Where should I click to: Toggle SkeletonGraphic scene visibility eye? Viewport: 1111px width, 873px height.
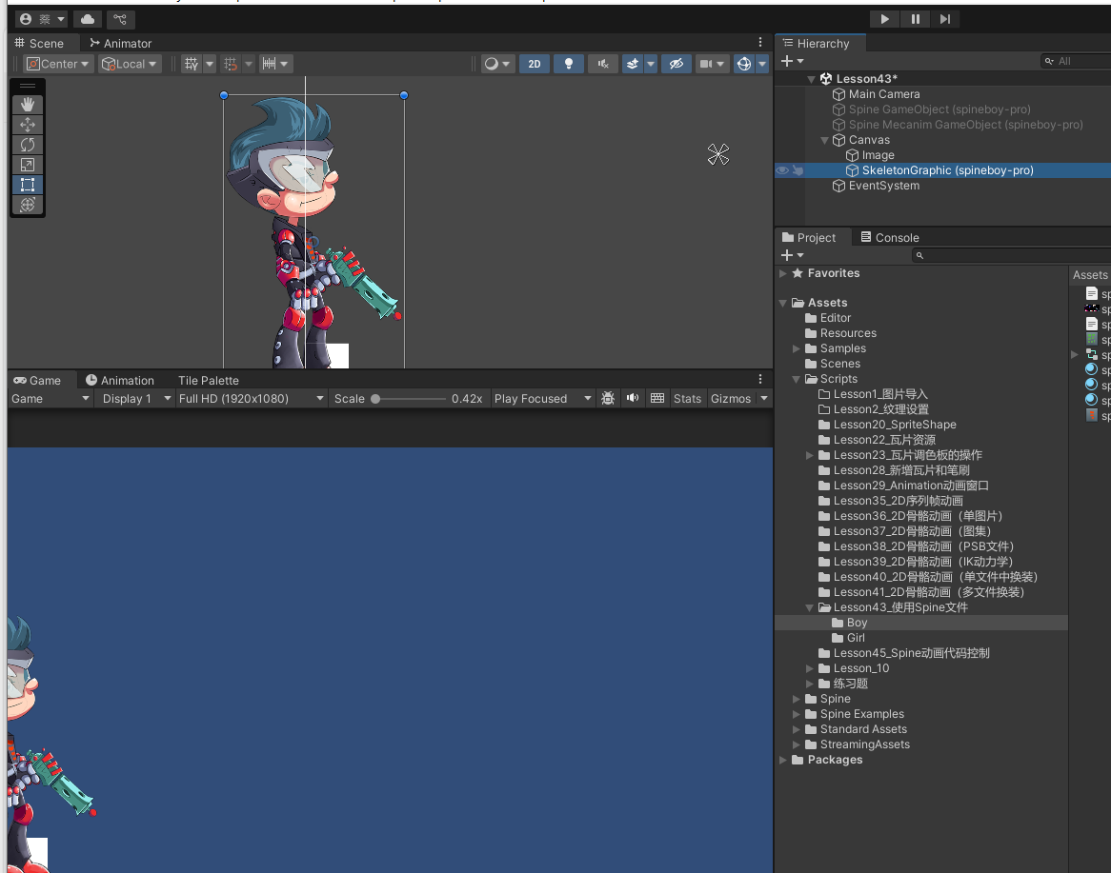782,170
